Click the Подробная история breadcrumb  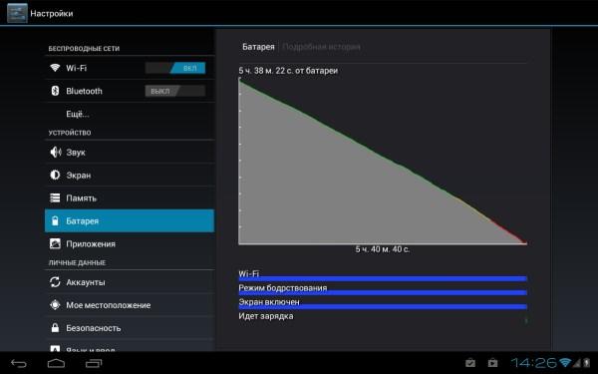[322, 47]
